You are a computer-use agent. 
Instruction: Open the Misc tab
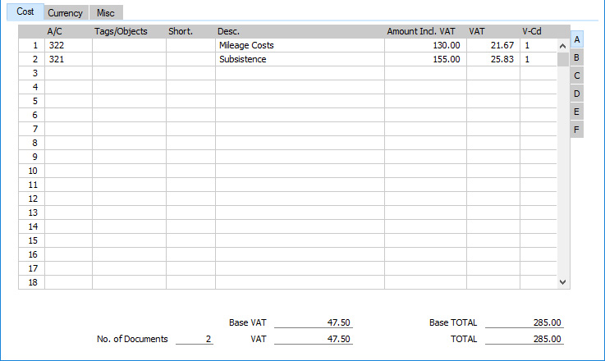tap(106, 13)
